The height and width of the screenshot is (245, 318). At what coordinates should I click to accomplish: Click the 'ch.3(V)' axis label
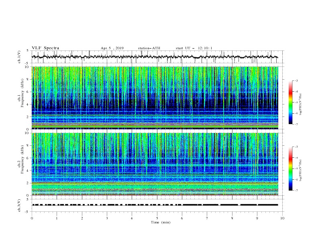pos(19,205)
